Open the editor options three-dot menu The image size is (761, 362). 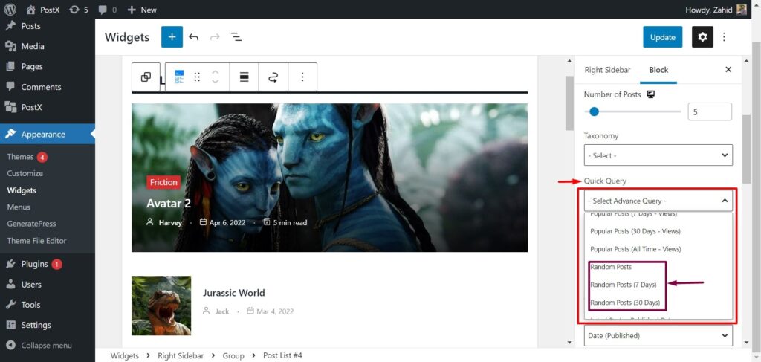724,37
